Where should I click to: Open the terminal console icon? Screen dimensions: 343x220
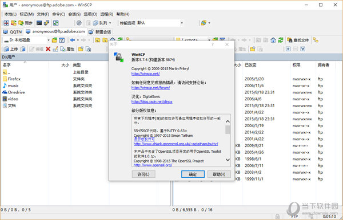(x=39, y=23)
